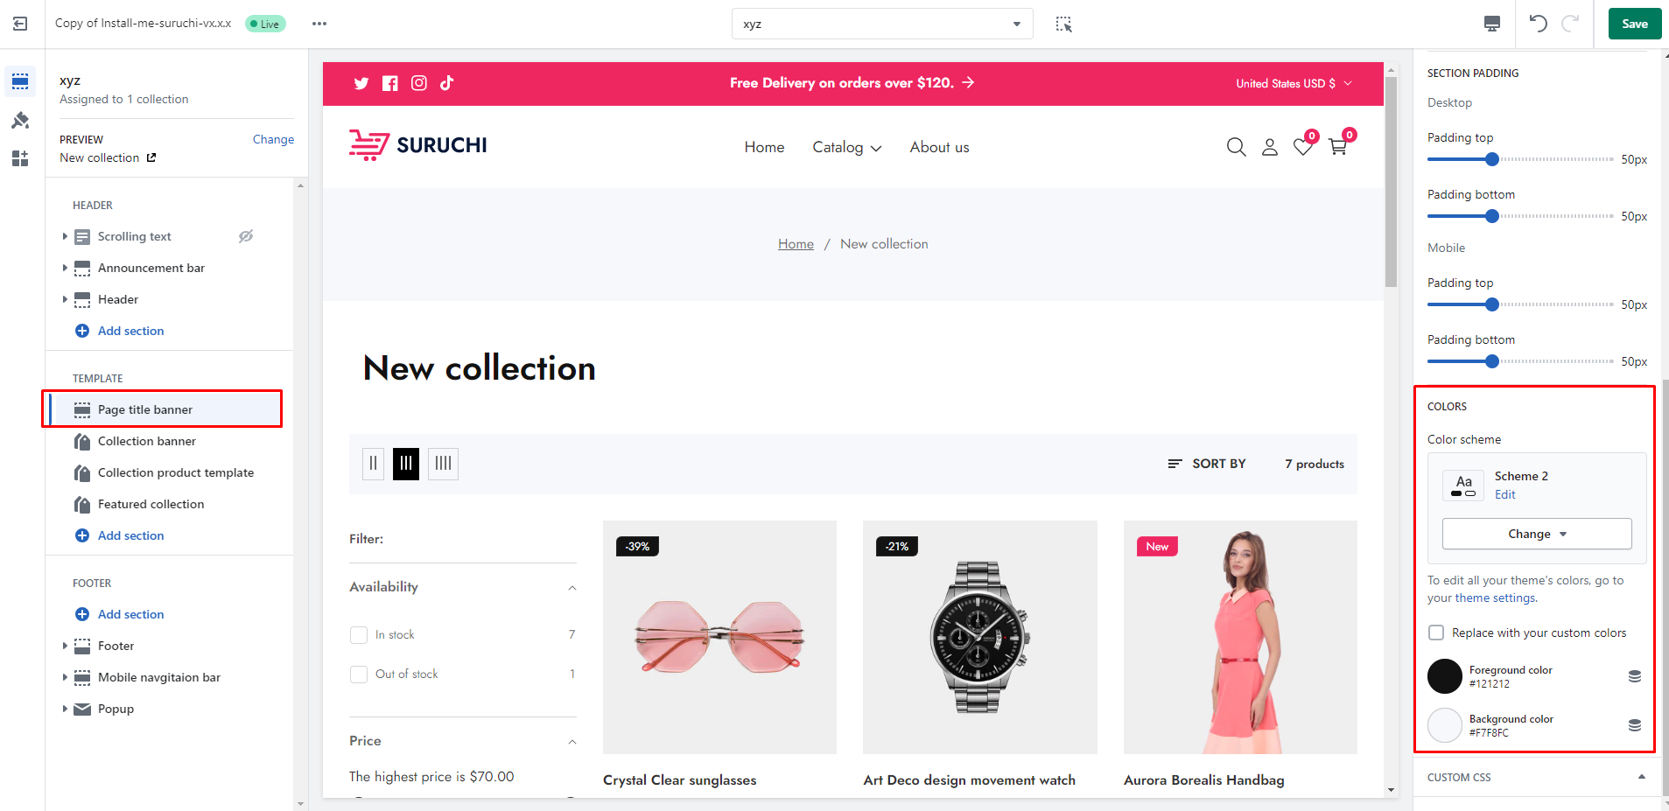Click the undo arrow icon

(1538, 24)
